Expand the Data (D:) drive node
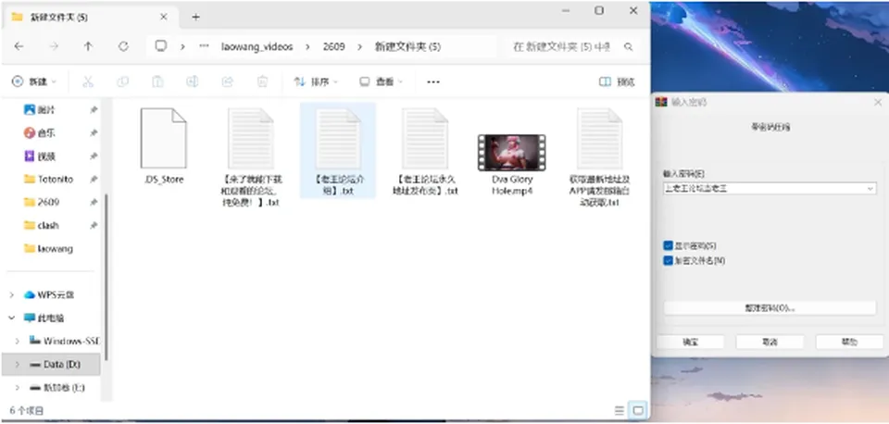The height and width of the screenshot is (424, 889). pos(17,365)
